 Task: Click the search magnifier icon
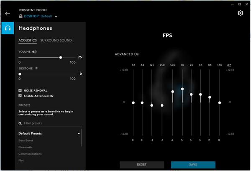click(20, 123)
